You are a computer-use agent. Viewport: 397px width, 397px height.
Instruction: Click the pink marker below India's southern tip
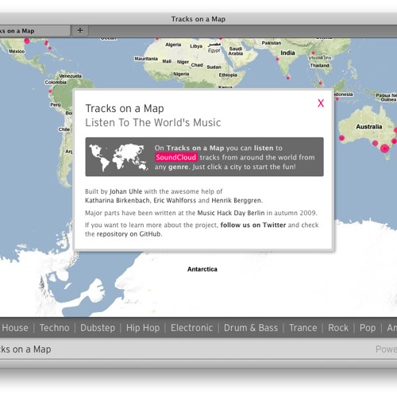[x=288, y=78]
